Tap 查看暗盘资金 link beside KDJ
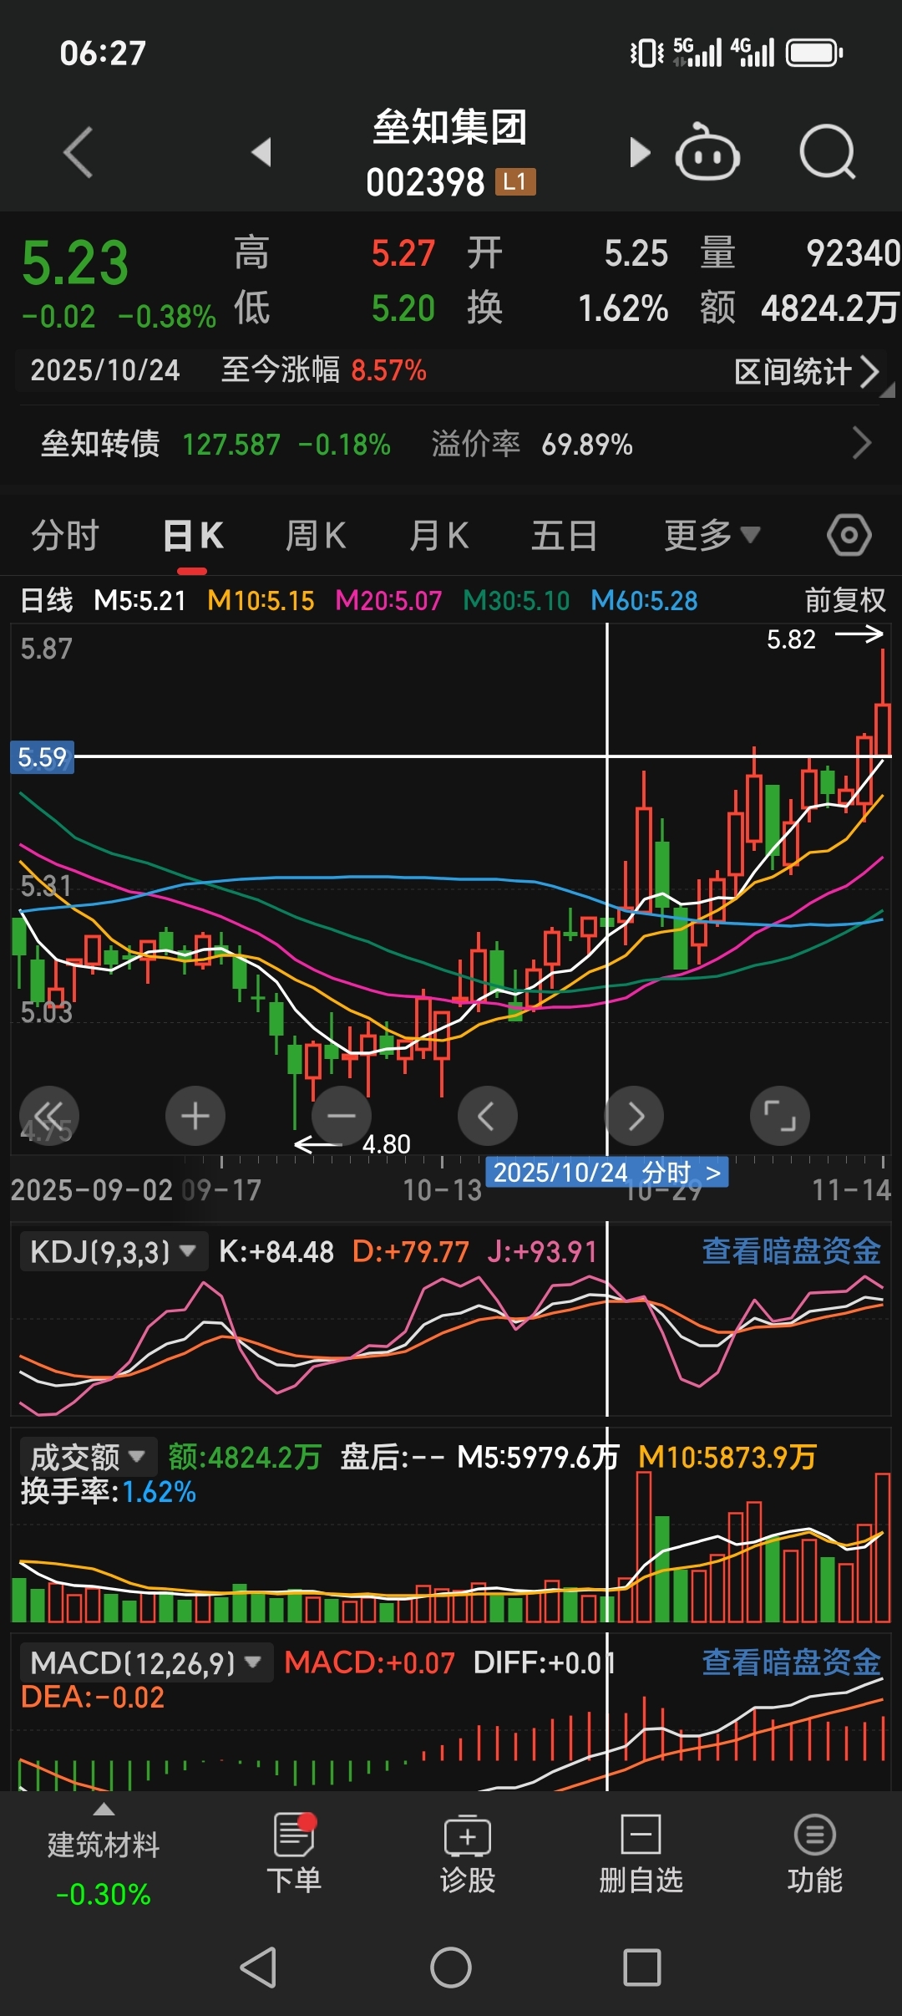Viewport: 902px width, 2016px height. pos(791,1251)
